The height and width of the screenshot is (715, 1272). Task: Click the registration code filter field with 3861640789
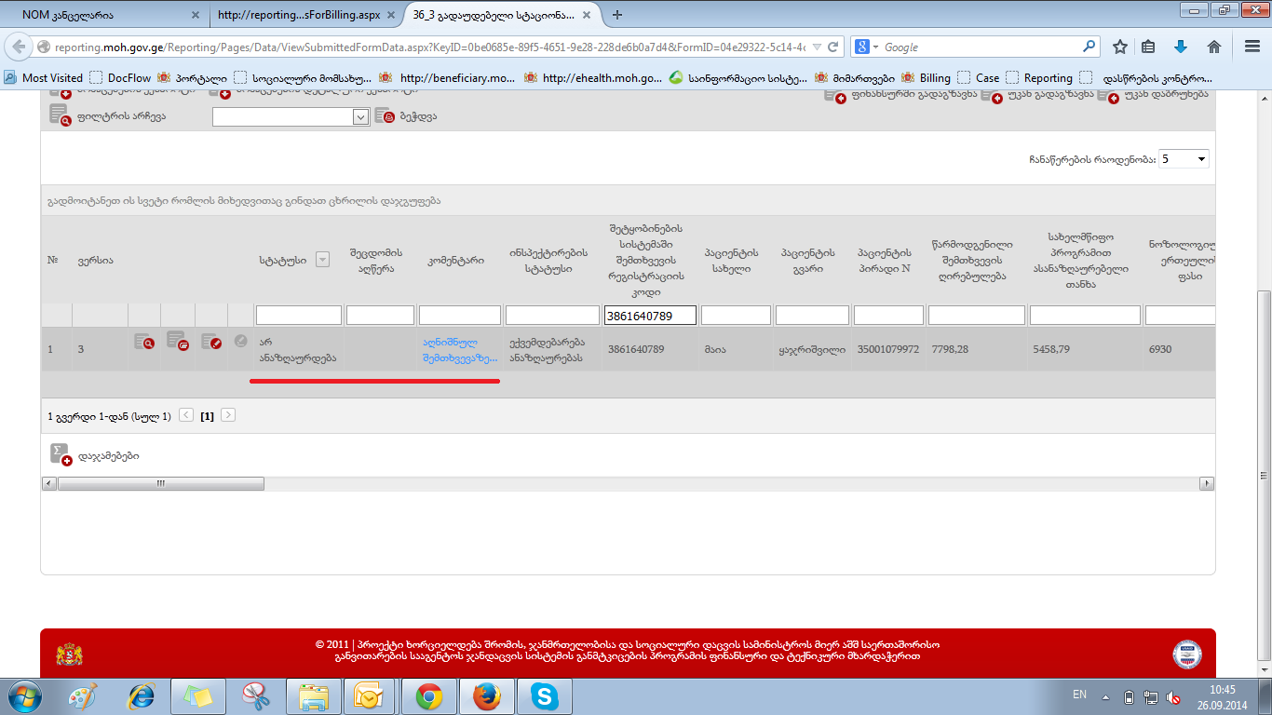tap(650, 316)
